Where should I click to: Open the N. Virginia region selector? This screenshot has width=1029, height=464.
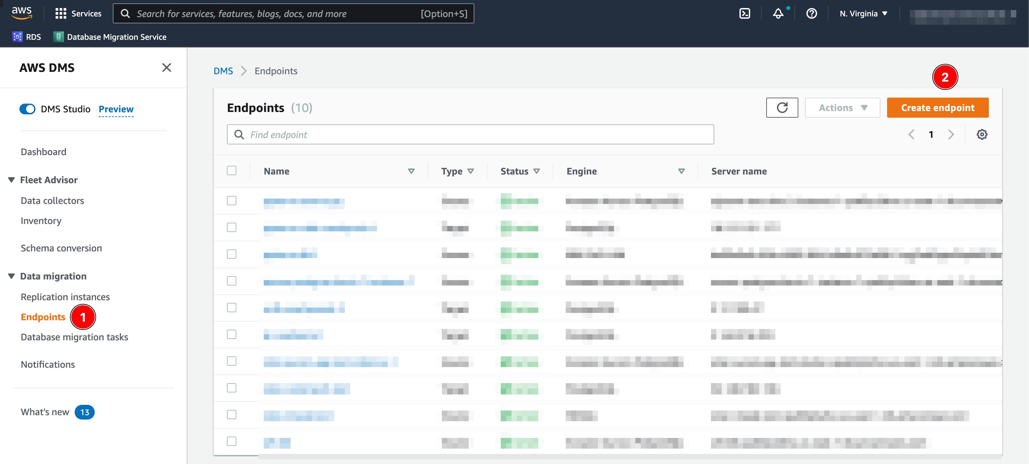[863, 14]
